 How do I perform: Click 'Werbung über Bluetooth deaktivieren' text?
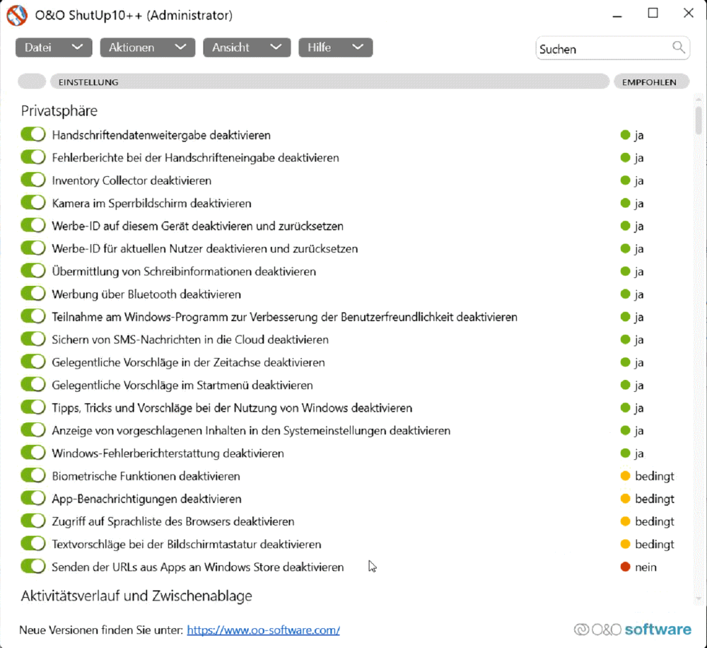click(146, 294)
